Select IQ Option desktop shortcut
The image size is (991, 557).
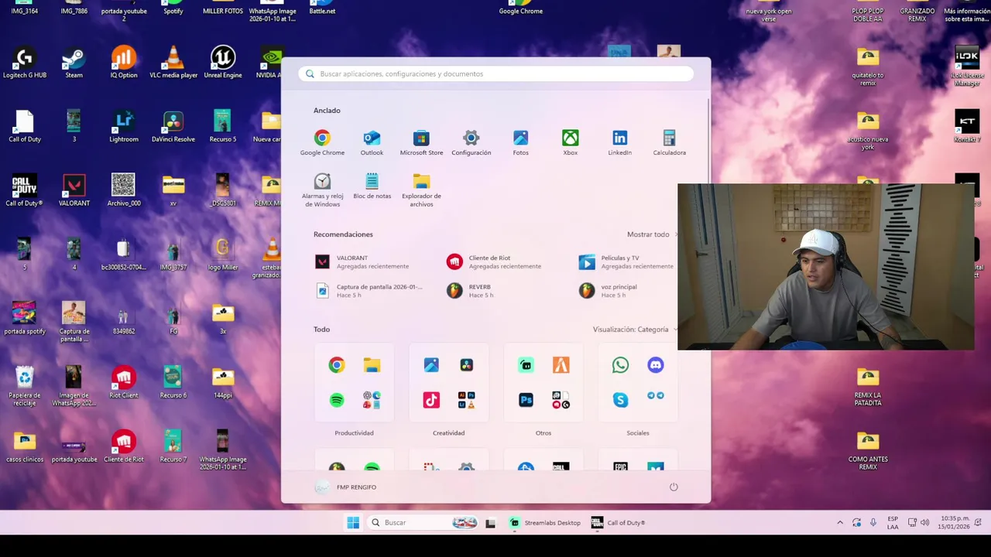(x=123, y=63)
